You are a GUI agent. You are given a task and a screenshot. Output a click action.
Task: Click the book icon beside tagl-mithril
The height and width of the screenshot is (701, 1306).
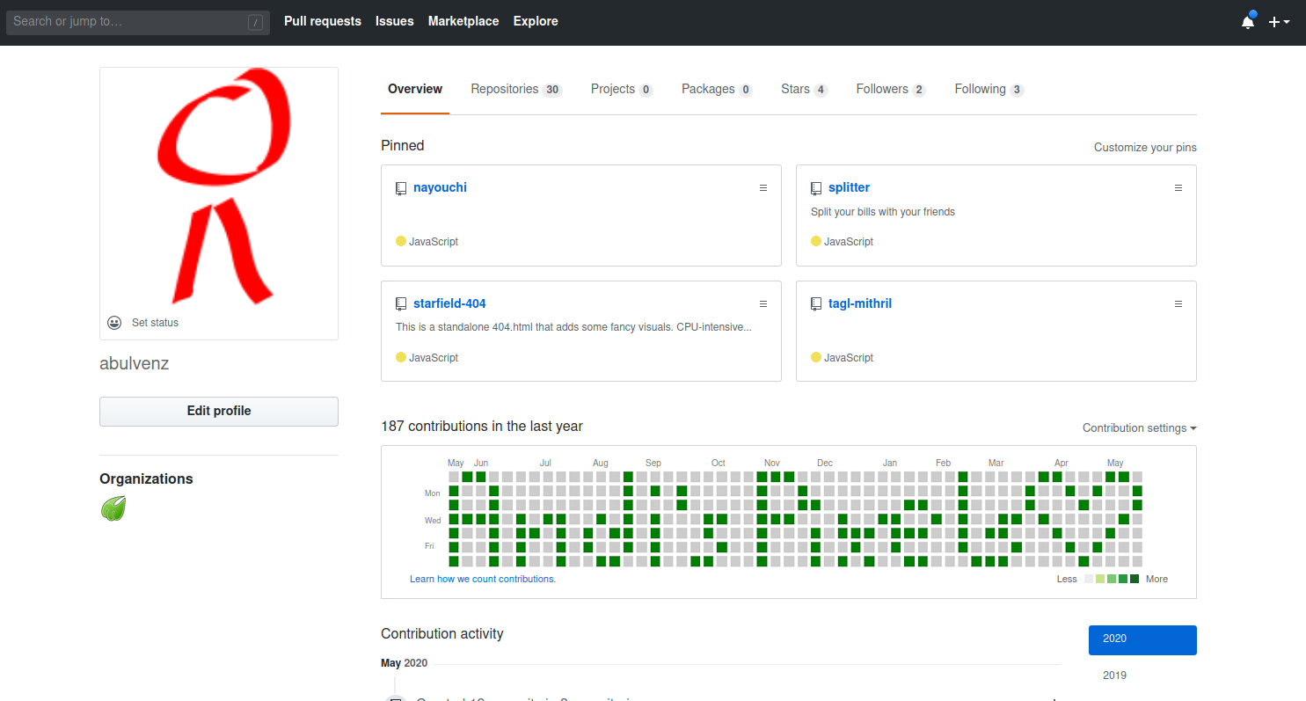point(816,303)
